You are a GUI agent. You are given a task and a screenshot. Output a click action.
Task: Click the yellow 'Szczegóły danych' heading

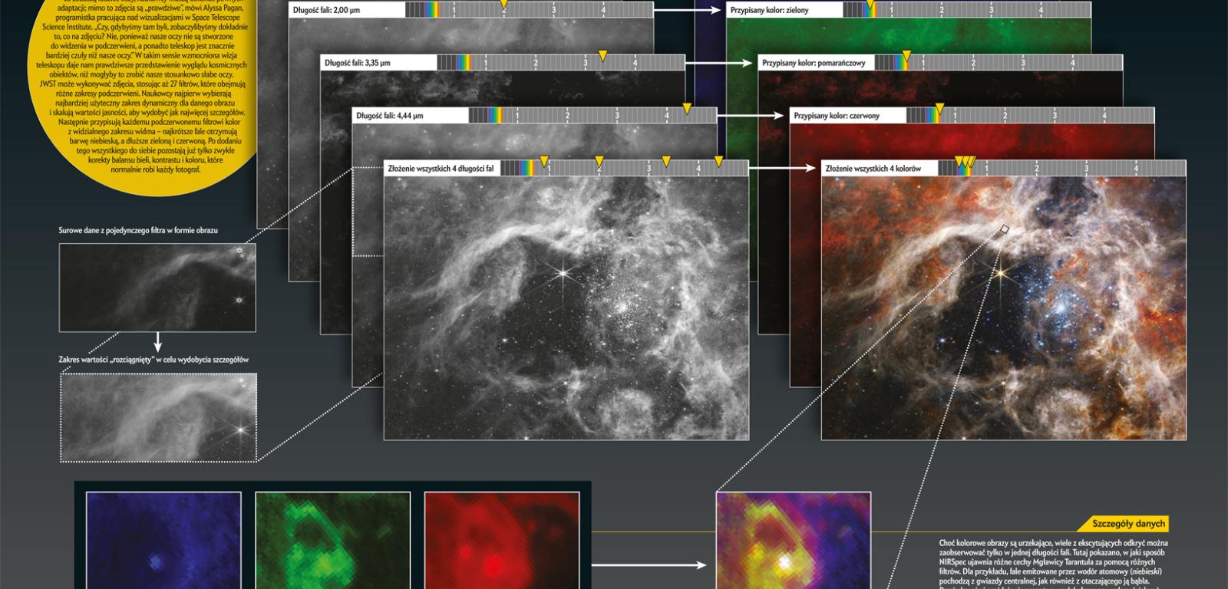click(1128, 524)
